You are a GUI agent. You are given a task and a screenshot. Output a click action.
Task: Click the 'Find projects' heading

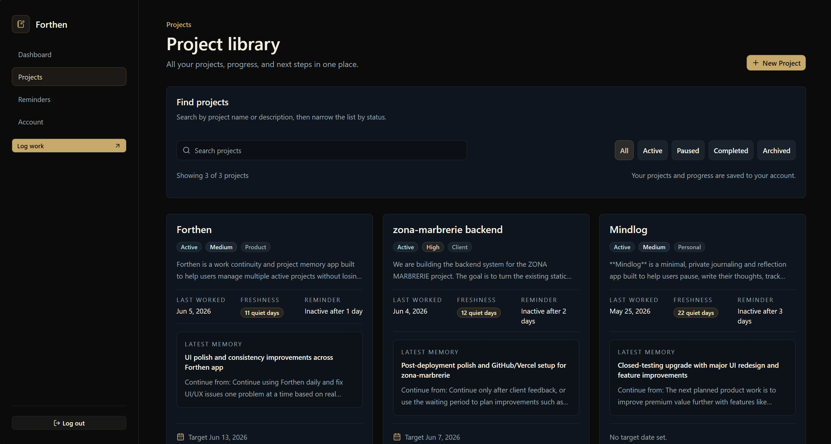click(x=202, y=102)
